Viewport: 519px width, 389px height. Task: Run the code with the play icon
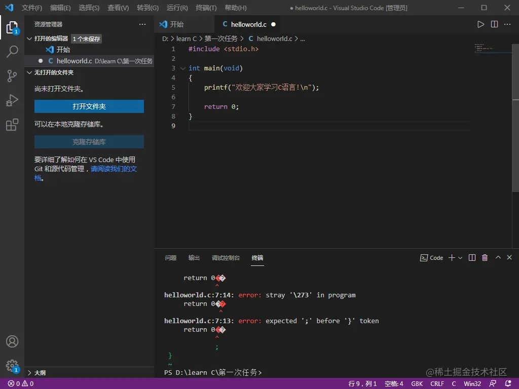point(480,24)
